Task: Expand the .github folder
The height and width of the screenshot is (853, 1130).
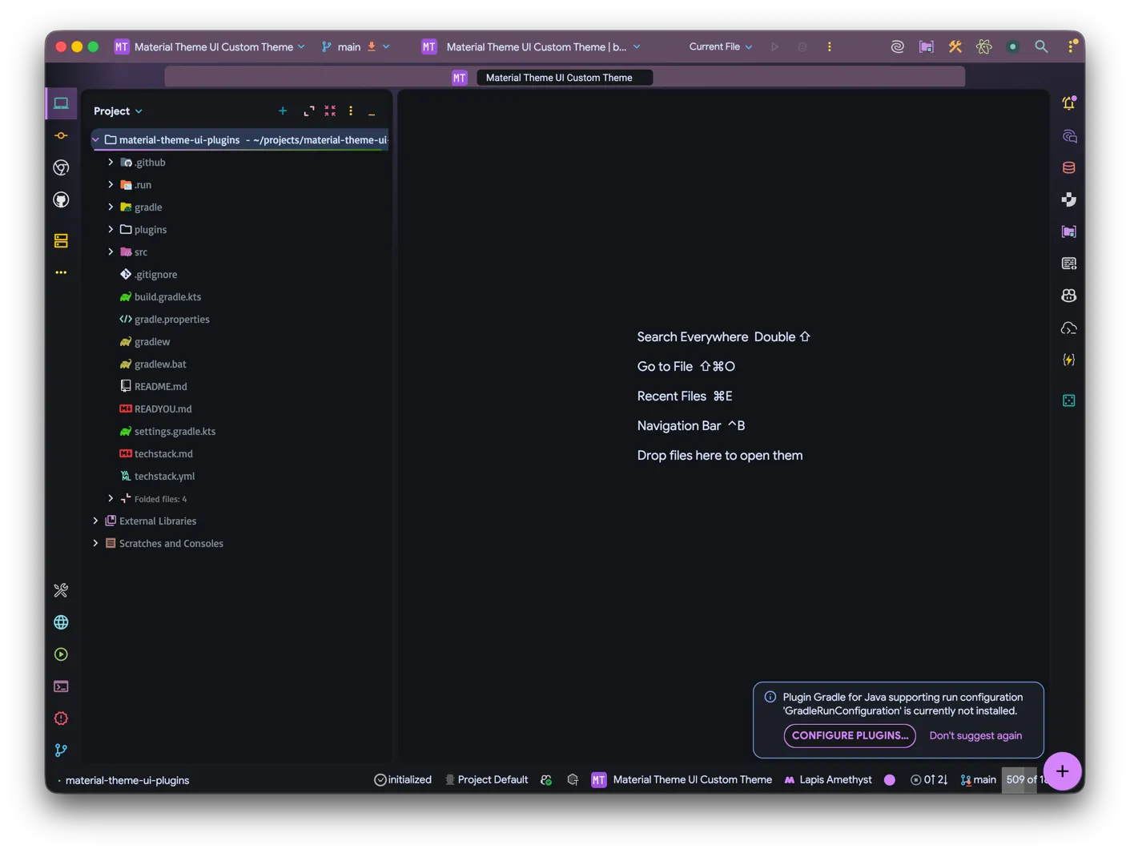Action: [111, 162]
